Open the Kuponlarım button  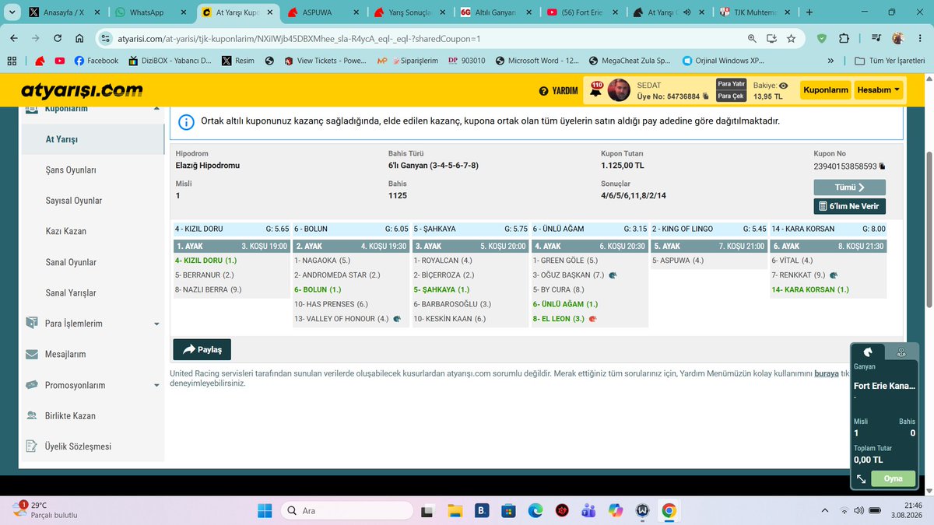coord(825,90)
